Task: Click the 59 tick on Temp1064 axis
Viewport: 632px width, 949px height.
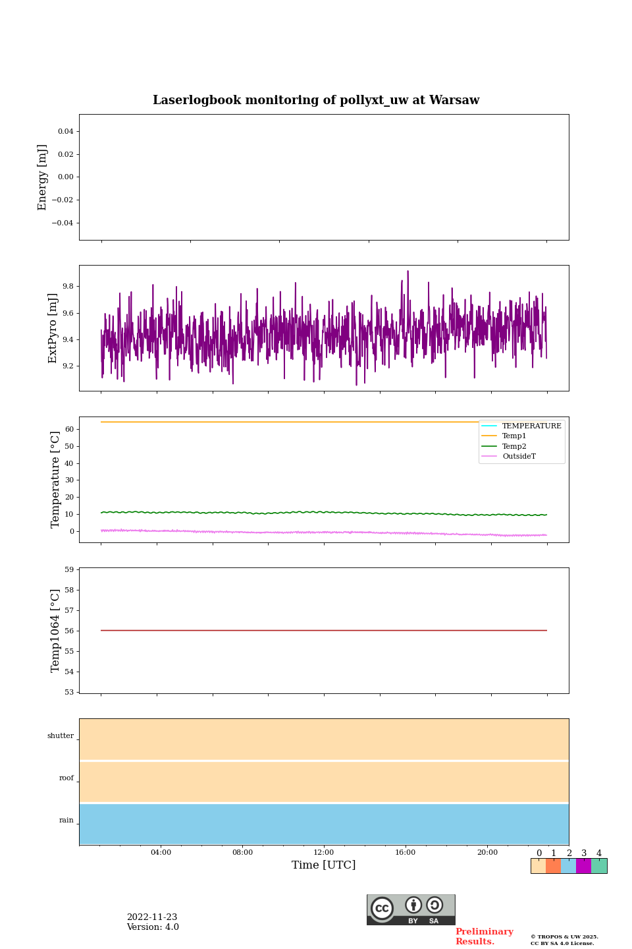Action: point(69,570)
